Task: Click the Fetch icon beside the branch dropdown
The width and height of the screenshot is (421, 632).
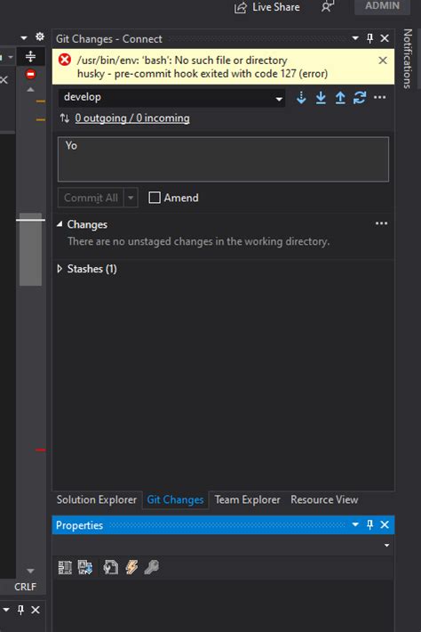Action: point(301,98)
